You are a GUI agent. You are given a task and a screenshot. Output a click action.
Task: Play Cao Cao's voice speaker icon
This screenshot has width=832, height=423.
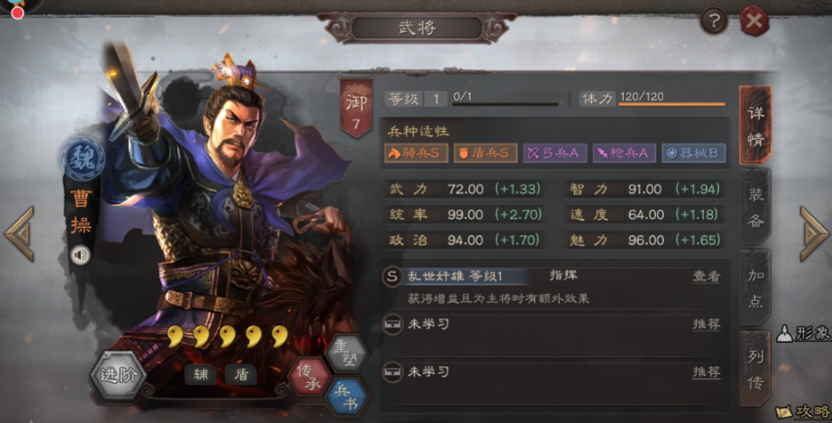pos(81,256)
